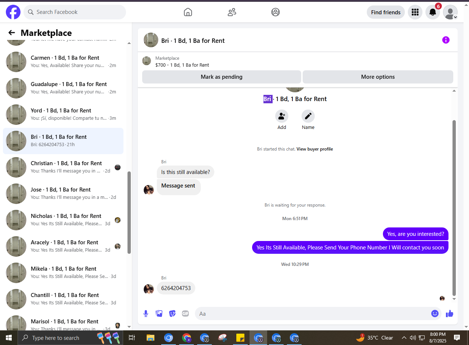Select the Bri conversation in the list
469x345 pixels.
63,141
